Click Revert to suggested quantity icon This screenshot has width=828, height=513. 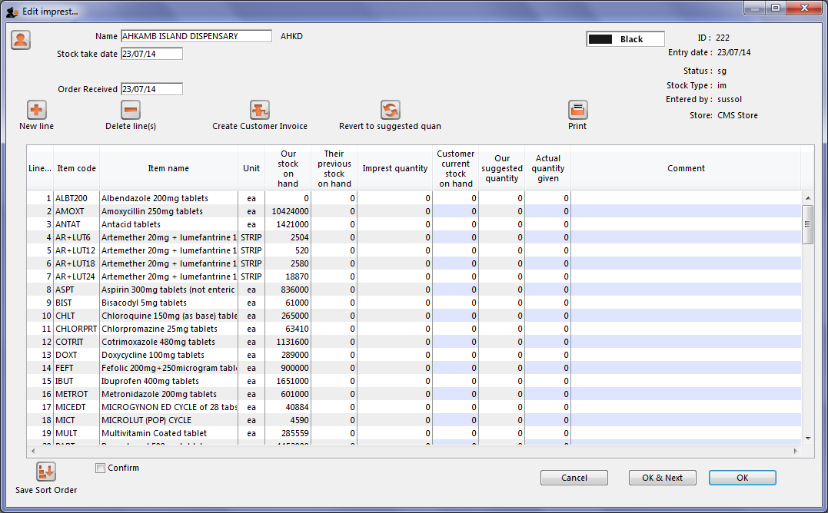pos(391,110)
